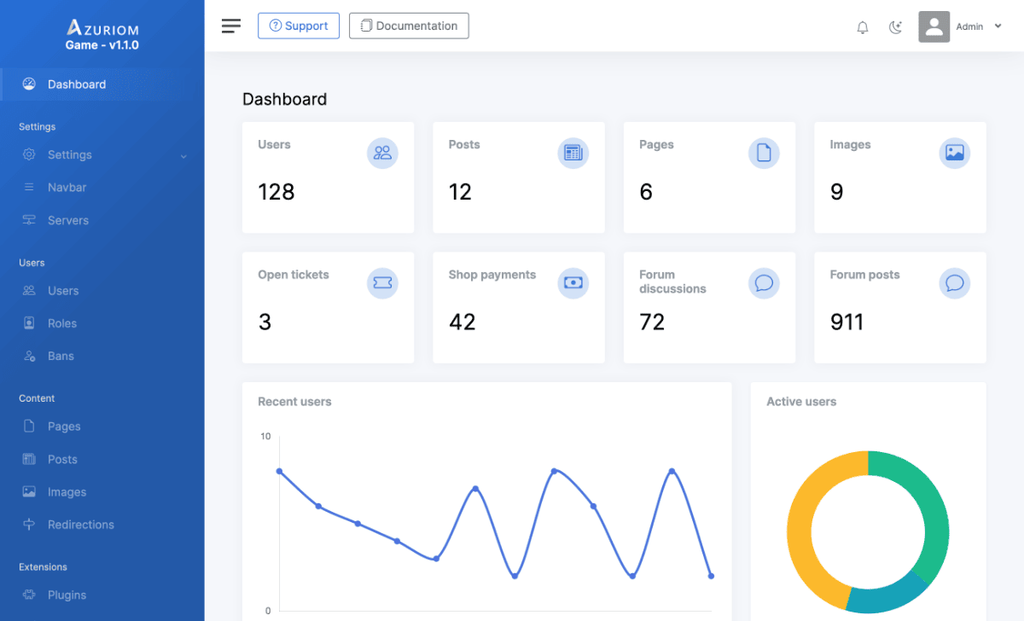Click the Support button
Screen dimensions: 1024x621
(x=299, y=26)
